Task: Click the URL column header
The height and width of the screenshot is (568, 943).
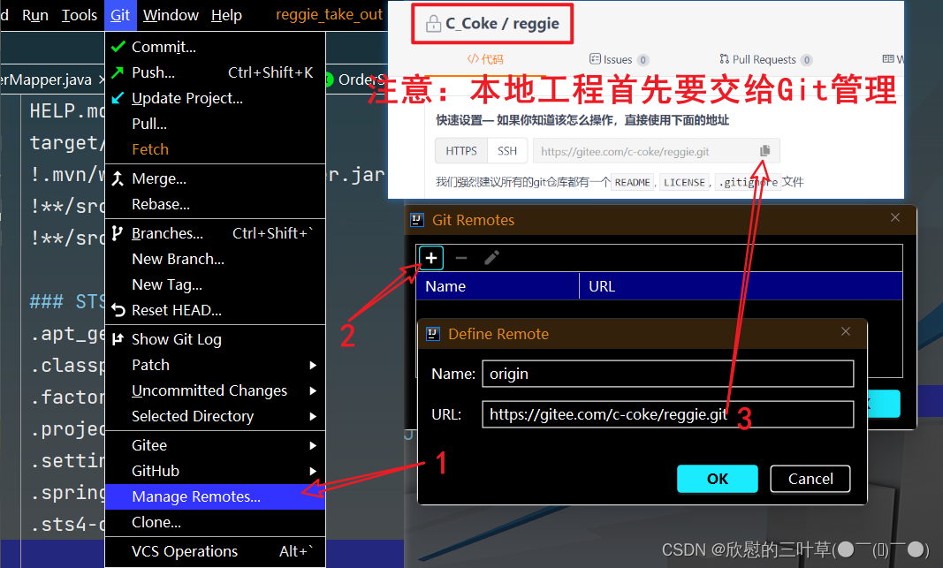Action: 741,286
